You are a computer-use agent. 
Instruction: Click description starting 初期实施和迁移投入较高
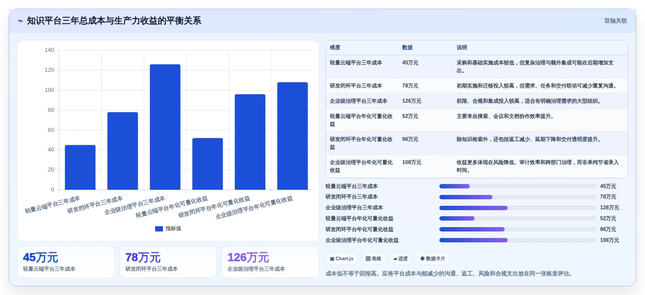coord(537,86)
